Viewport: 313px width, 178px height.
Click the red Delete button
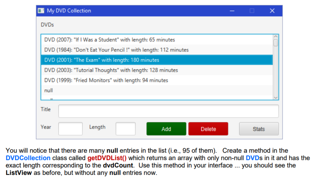(208, 129)
